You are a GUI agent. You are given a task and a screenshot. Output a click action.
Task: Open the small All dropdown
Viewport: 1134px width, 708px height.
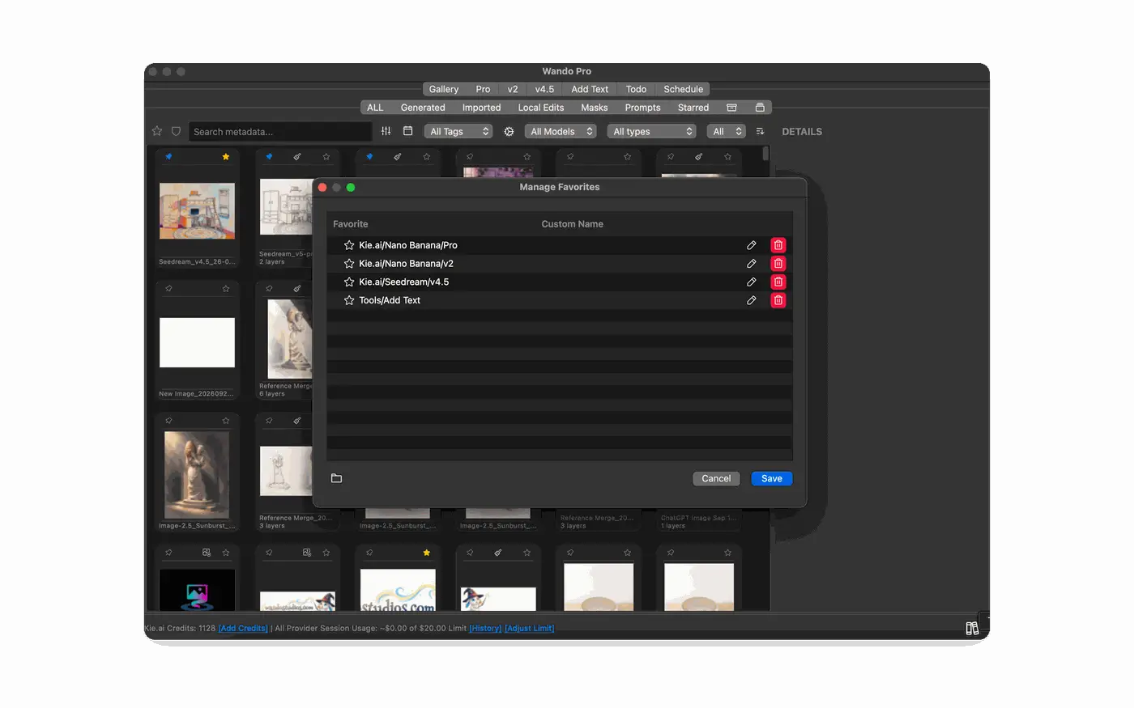[x=727, y=131]
